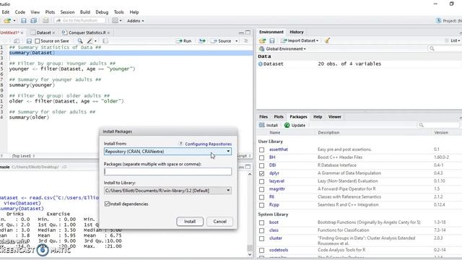Clear environment objects with broom icon
The width and height of the screenshot is (462, 260).
tap(327, 40)
